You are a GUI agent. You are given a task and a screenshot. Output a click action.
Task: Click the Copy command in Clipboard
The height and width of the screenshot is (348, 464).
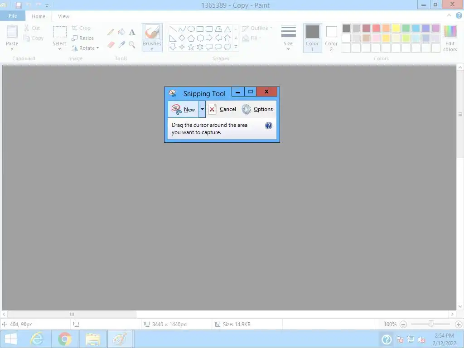click(34, 38)
